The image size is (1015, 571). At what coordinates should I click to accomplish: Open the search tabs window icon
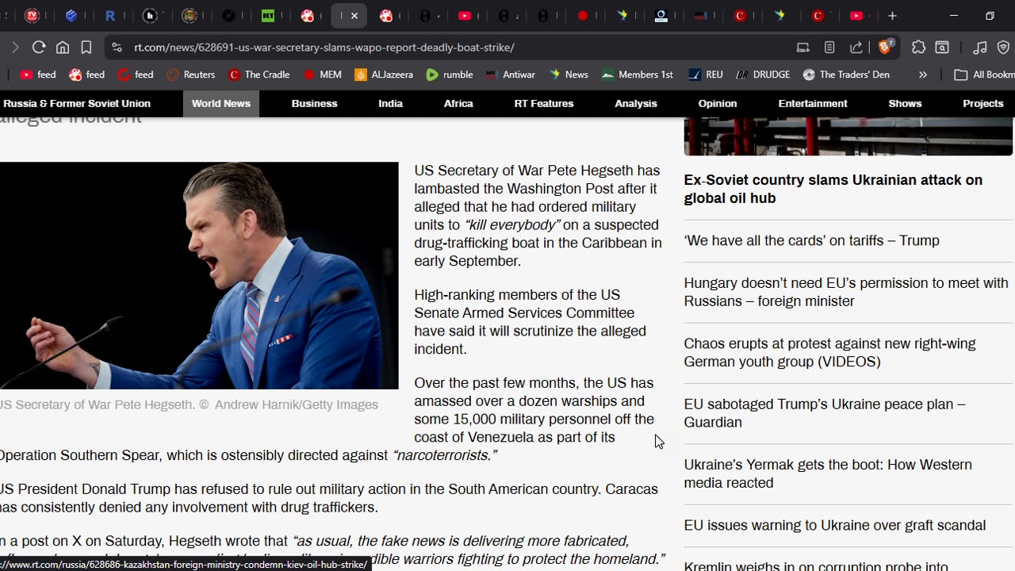pos(942,48)
